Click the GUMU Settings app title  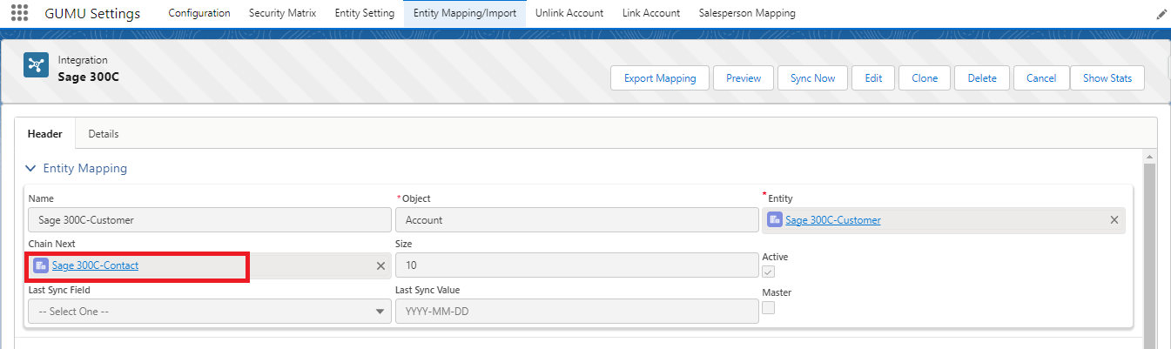click(94, 13)
